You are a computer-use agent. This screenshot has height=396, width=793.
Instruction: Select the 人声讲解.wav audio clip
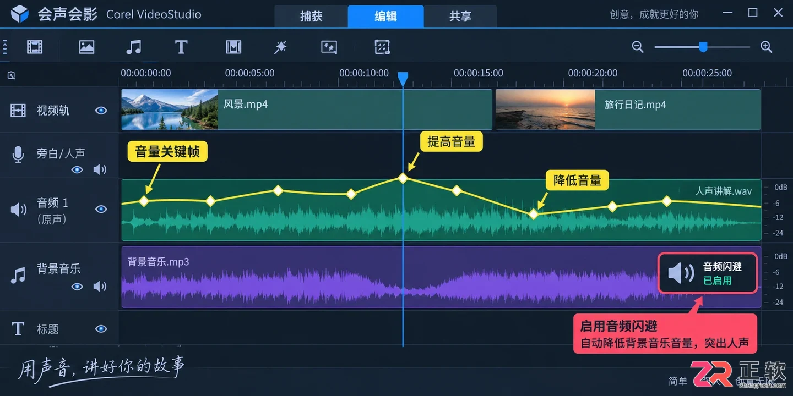click(x=441, y=210)
